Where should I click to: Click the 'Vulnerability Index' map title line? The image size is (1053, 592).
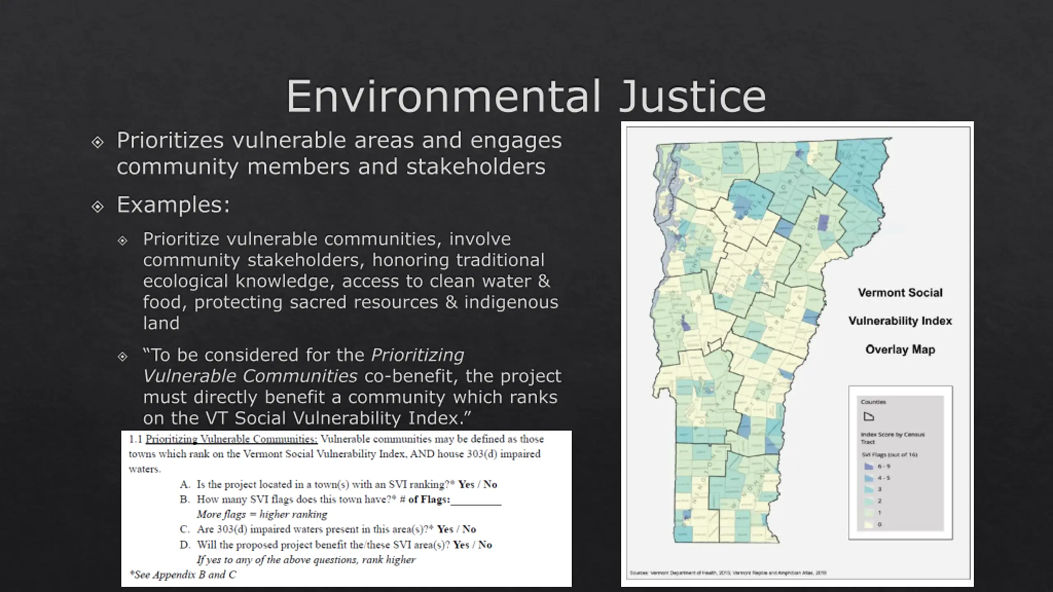900,321
